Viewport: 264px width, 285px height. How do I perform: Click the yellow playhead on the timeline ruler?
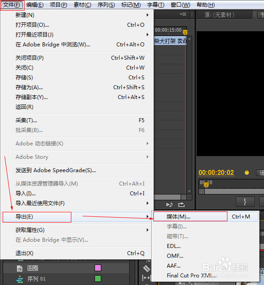click(x=185, y=33)
